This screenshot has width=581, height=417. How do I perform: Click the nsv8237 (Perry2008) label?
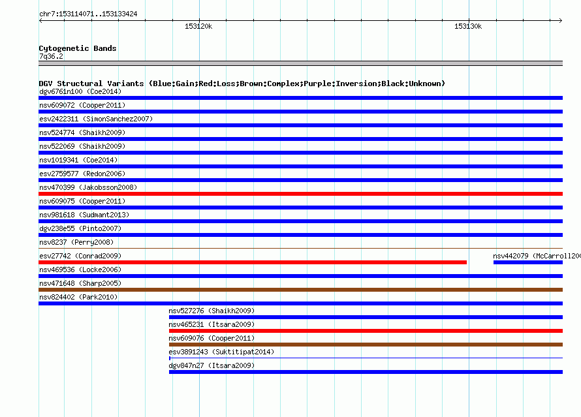[76, 242]
